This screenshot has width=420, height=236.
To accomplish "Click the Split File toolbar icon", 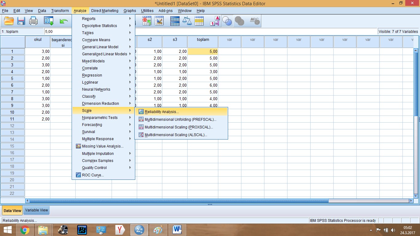I will pyautogui.click(x=175, y=21).
